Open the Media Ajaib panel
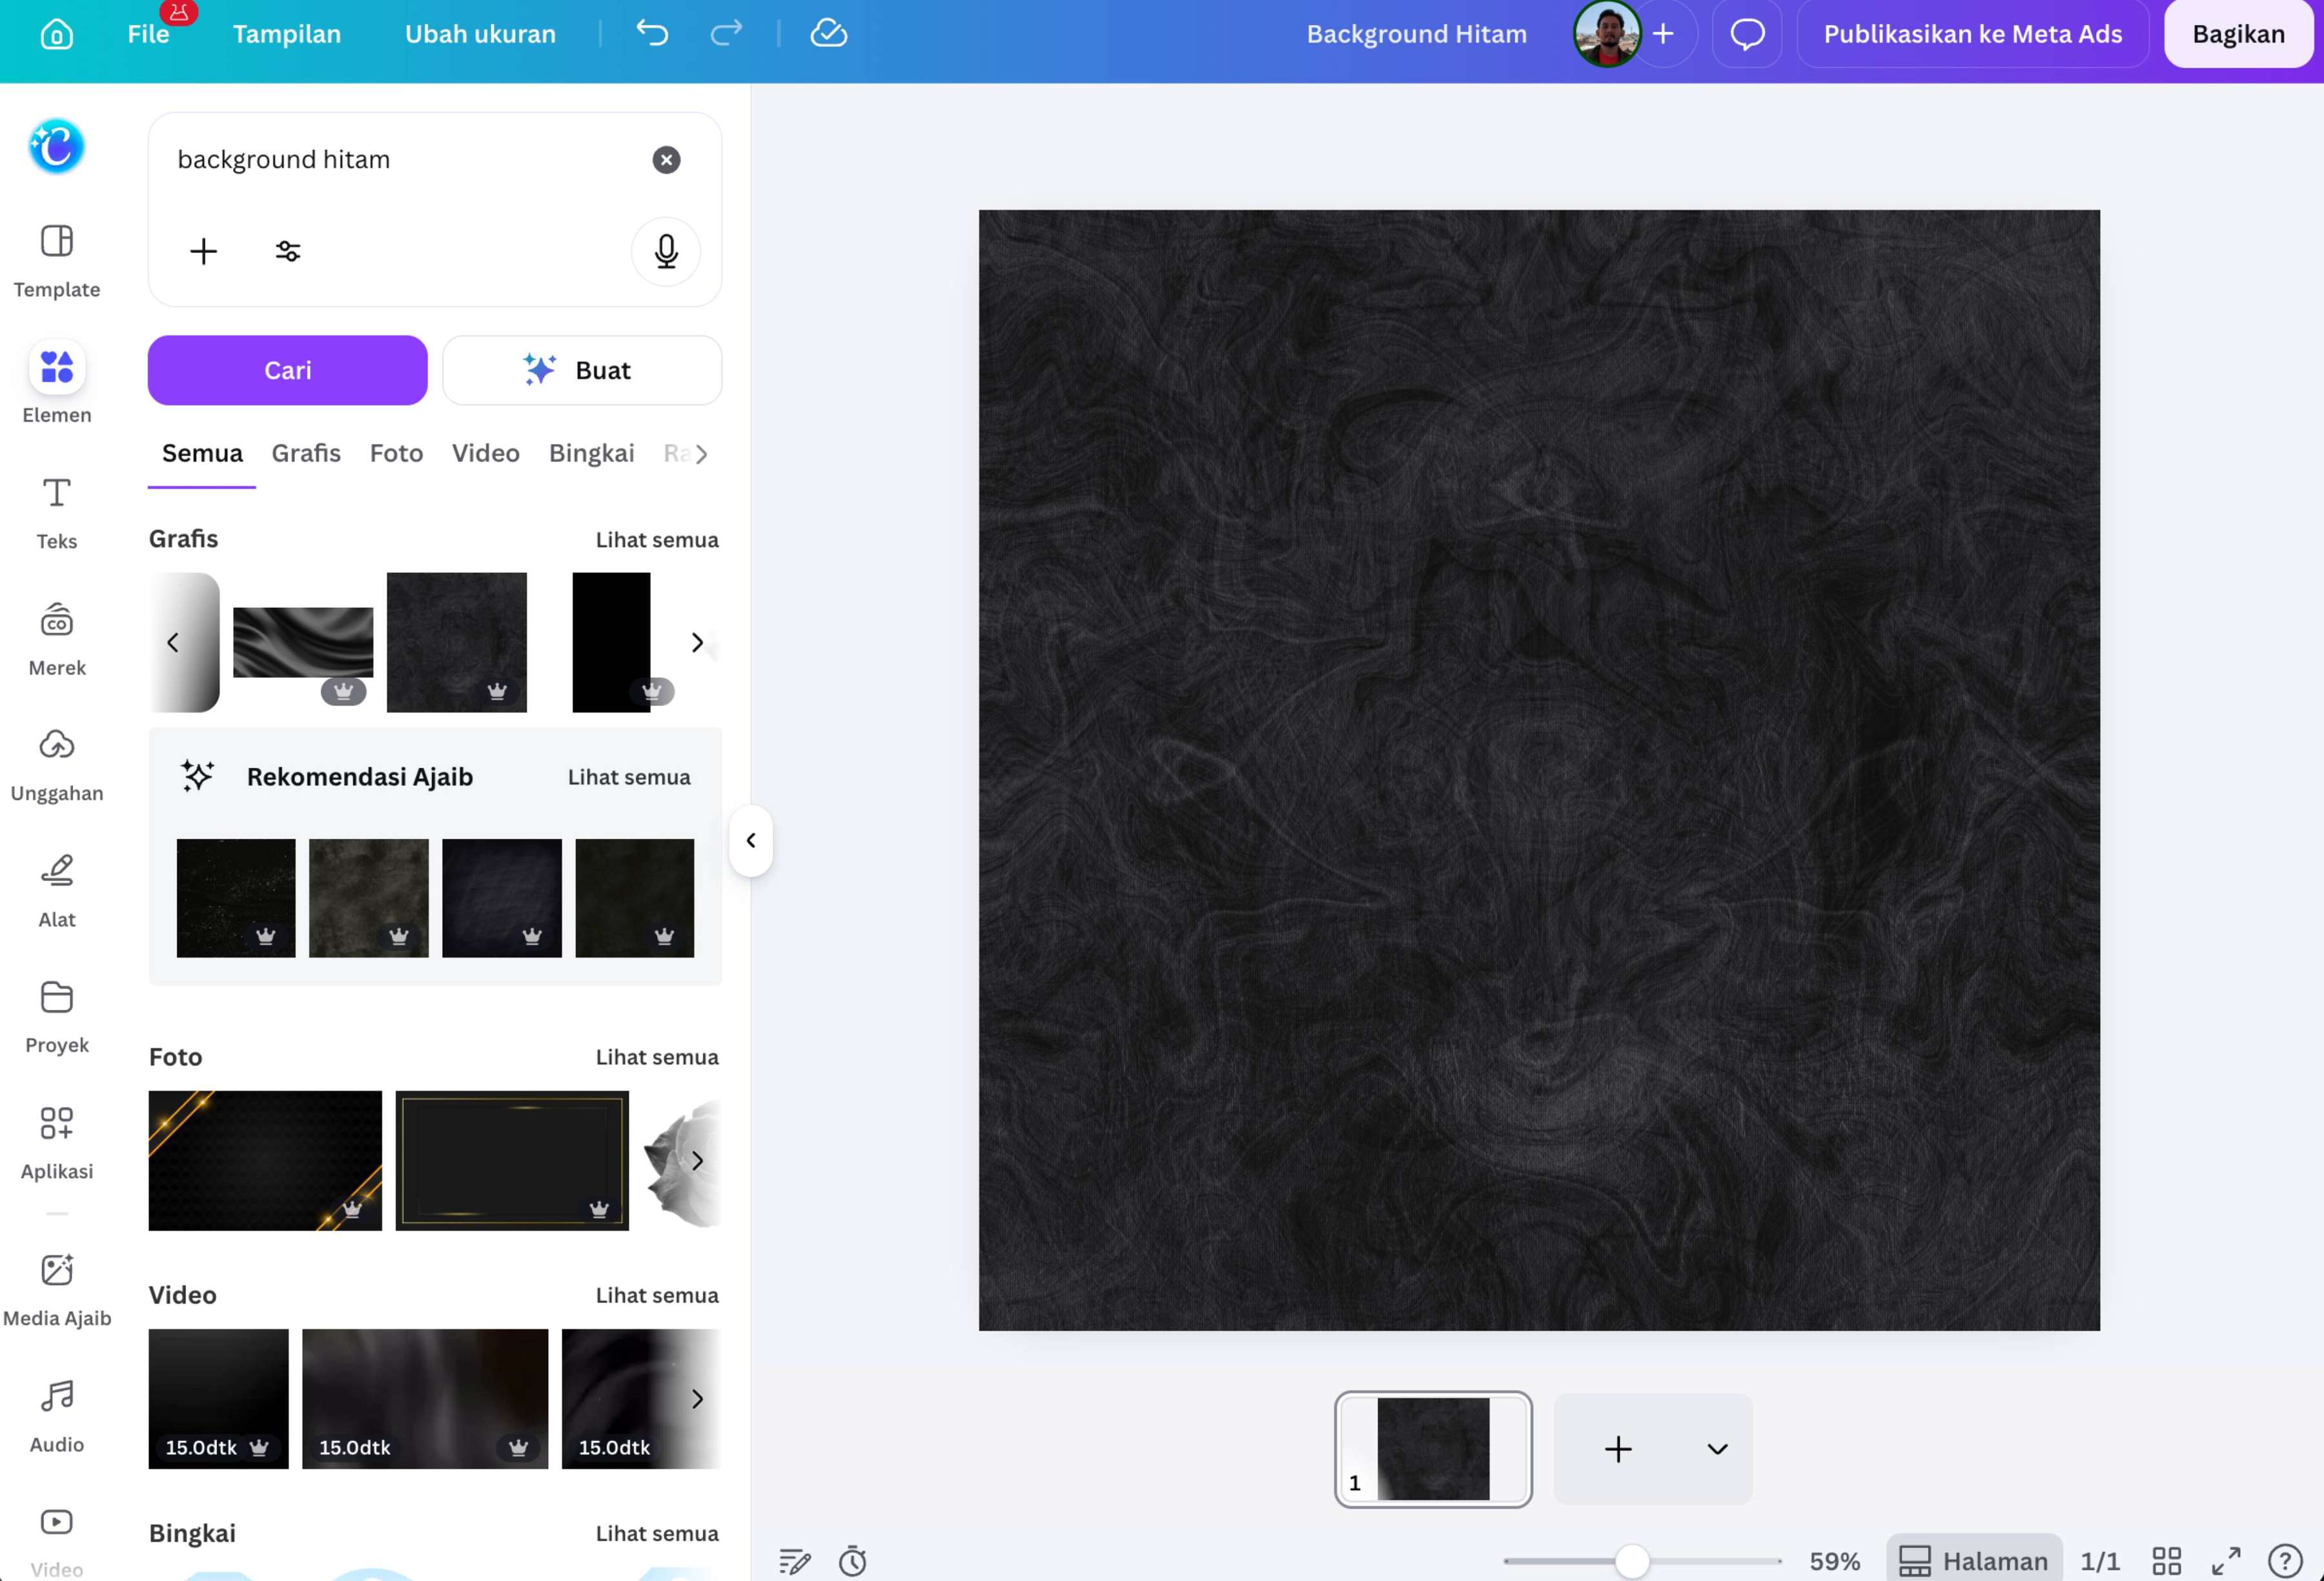The image size is (2324, 1581). [56, 1289]
